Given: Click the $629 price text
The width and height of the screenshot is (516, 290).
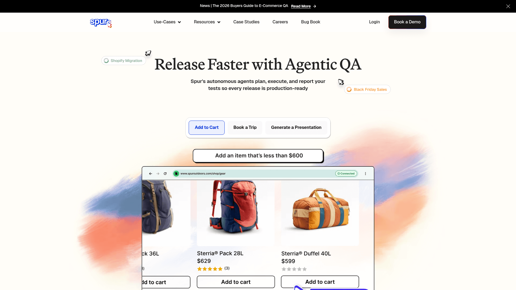Looking at the screenshot, I should point(204,261).
